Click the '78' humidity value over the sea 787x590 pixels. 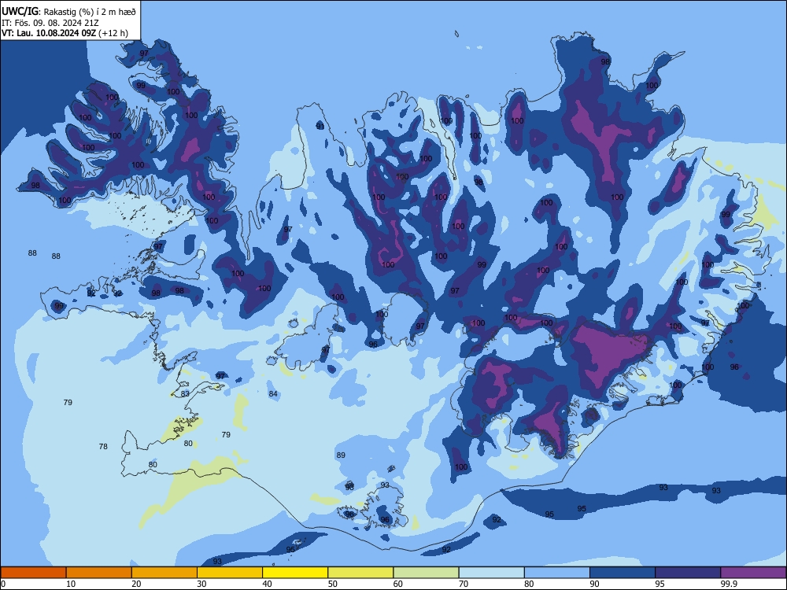pyautogui.click(x=103, y=446)
